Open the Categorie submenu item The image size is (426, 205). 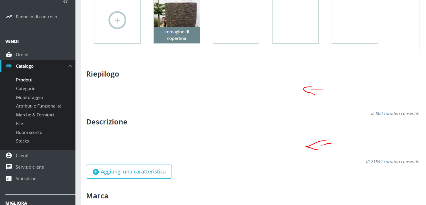point(26,89)
